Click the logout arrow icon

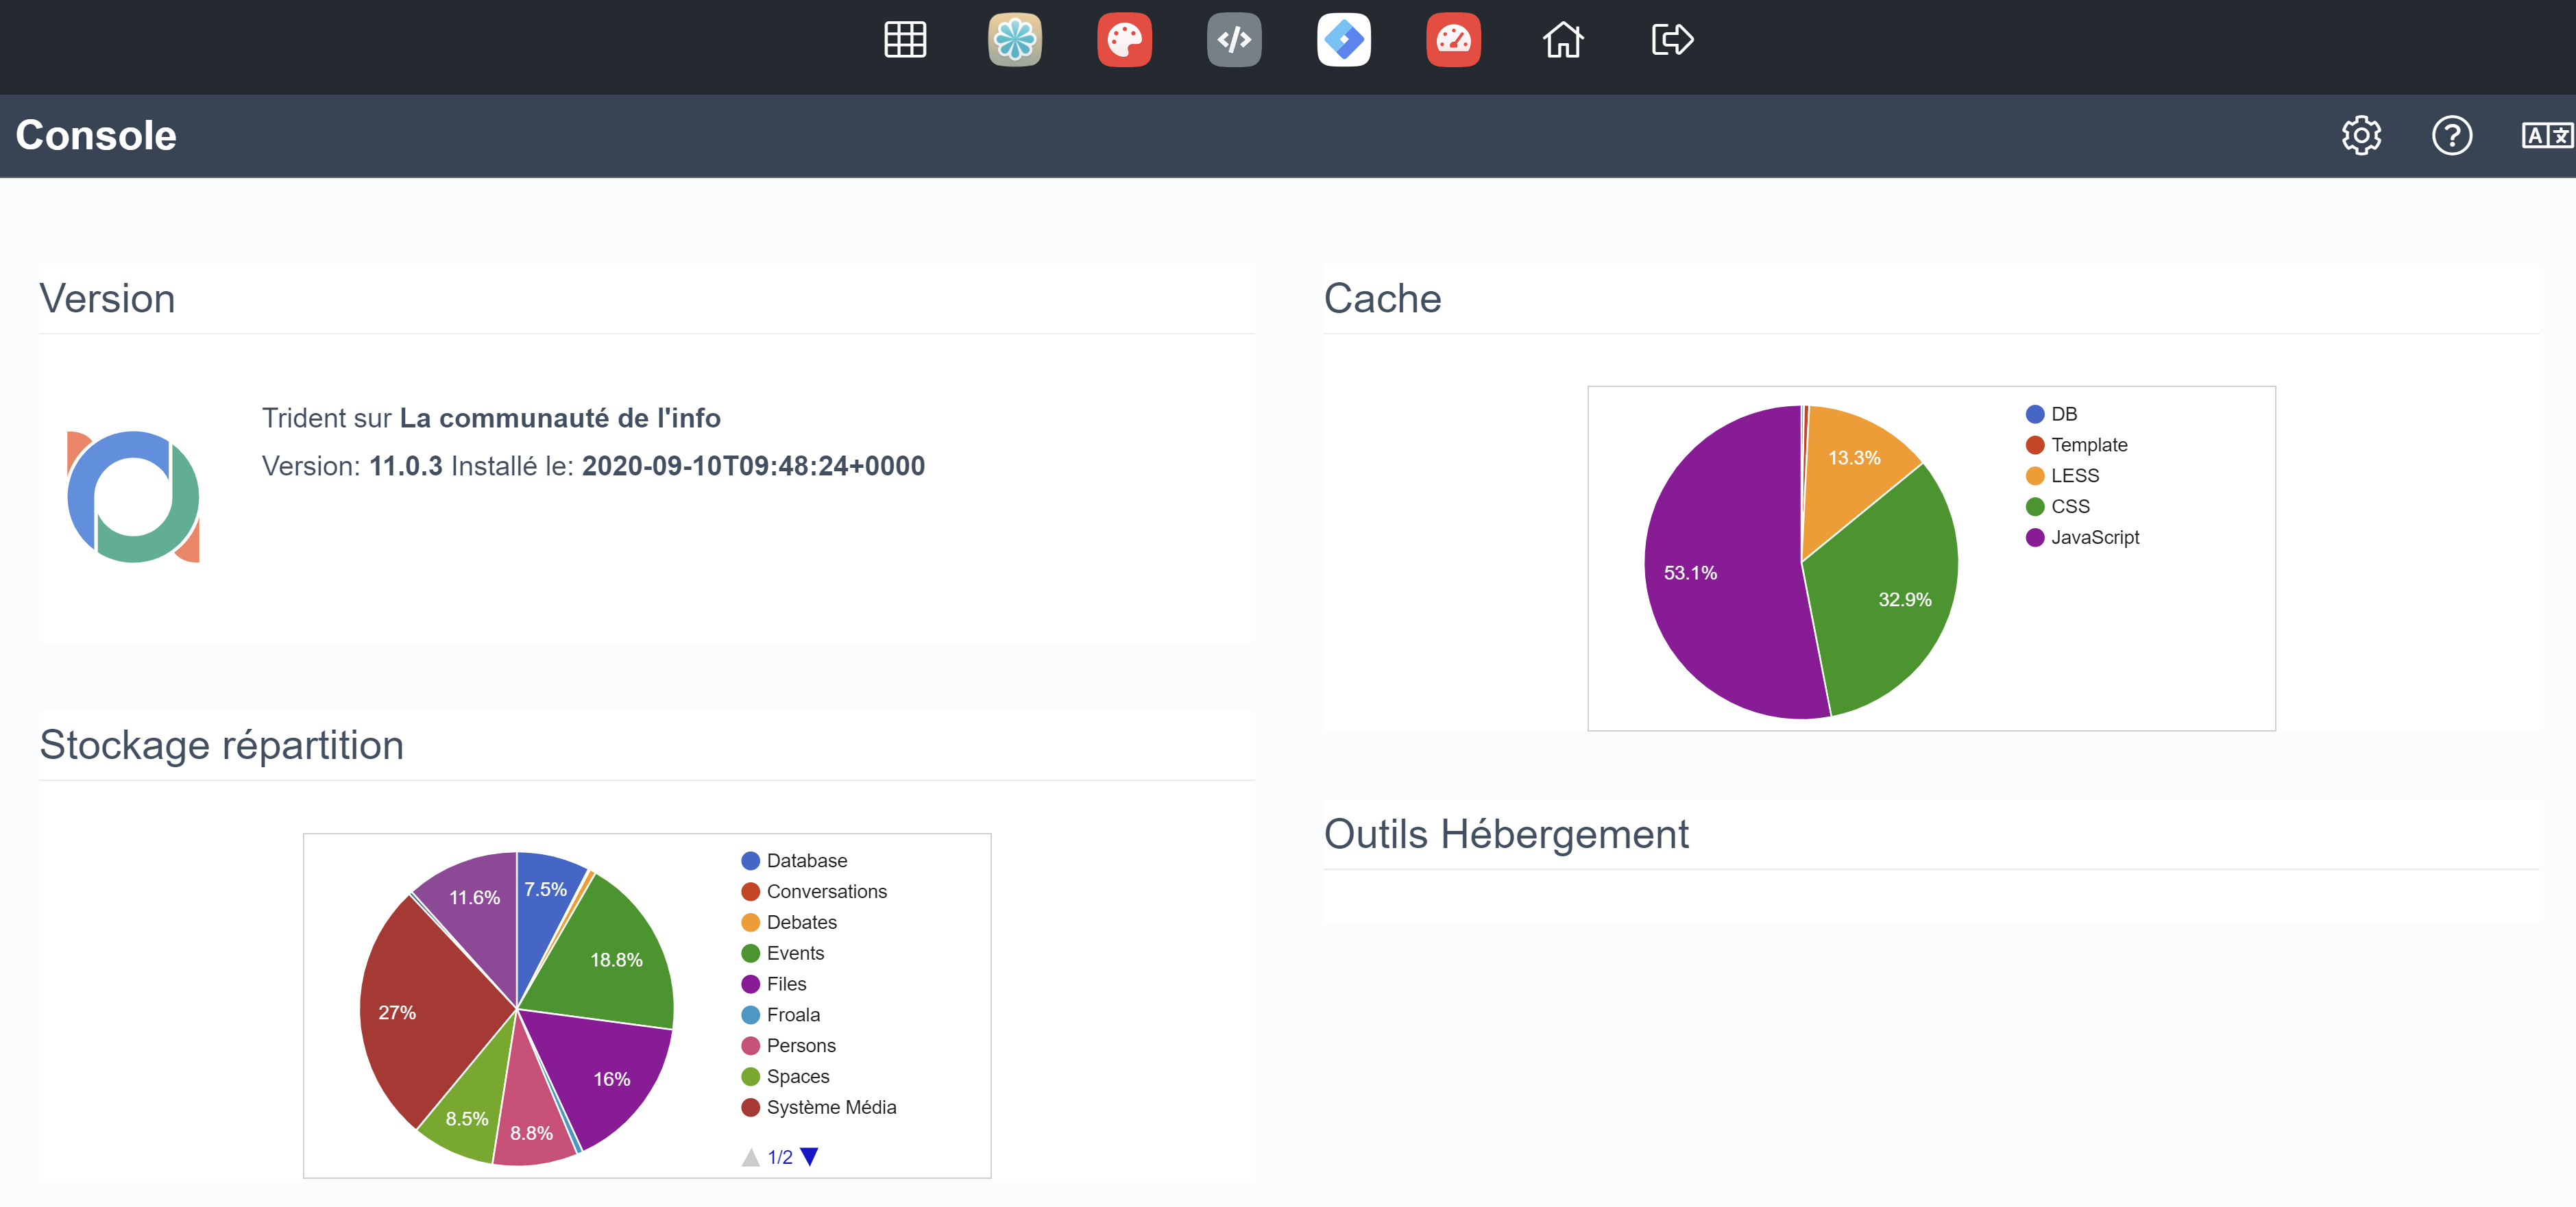tap(1672, 40)
